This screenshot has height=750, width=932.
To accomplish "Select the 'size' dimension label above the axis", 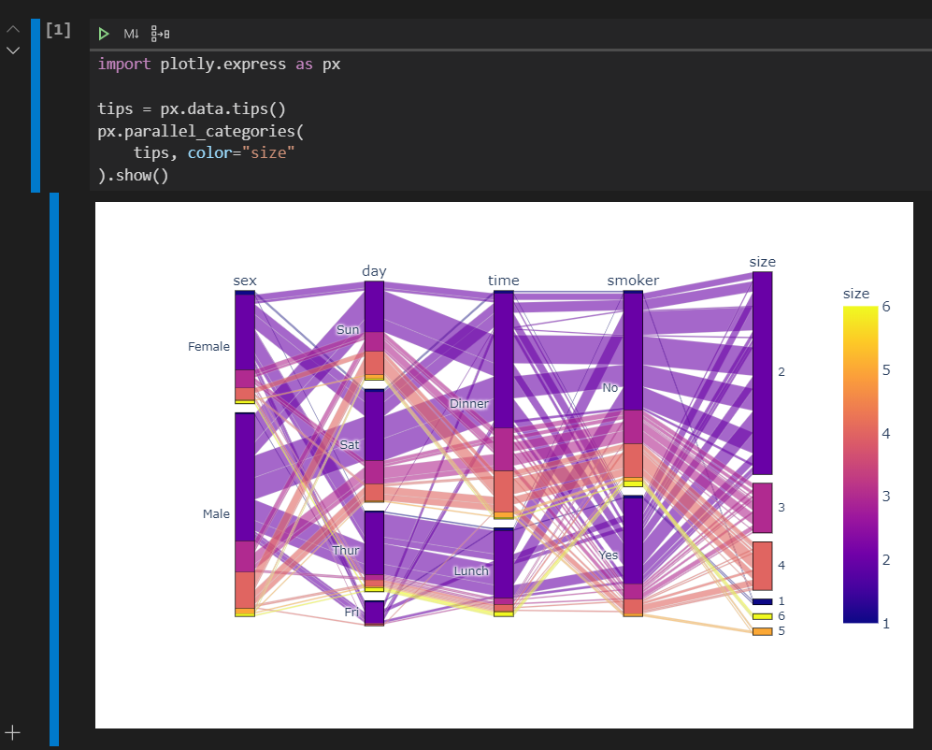I will tap(762, 262).
